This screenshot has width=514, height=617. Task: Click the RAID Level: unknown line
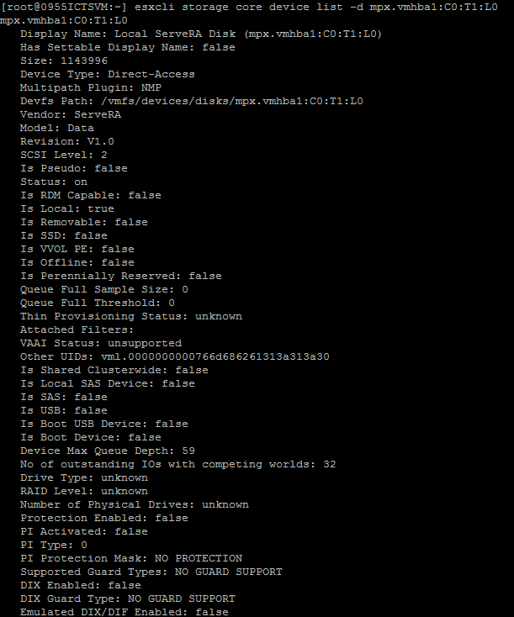[x=84, y=491]
